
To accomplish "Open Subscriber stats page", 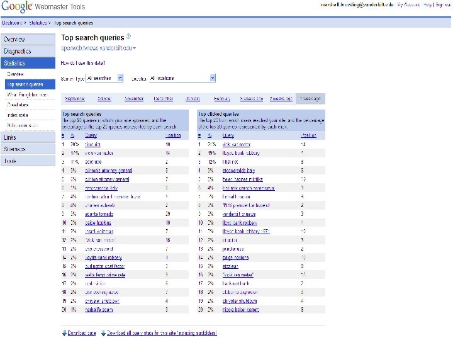I will (x=23, y=125).
